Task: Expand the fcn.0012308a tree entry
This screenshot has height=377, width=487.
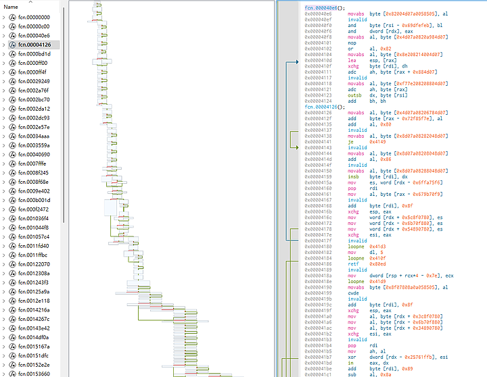Action: point(4,274)
